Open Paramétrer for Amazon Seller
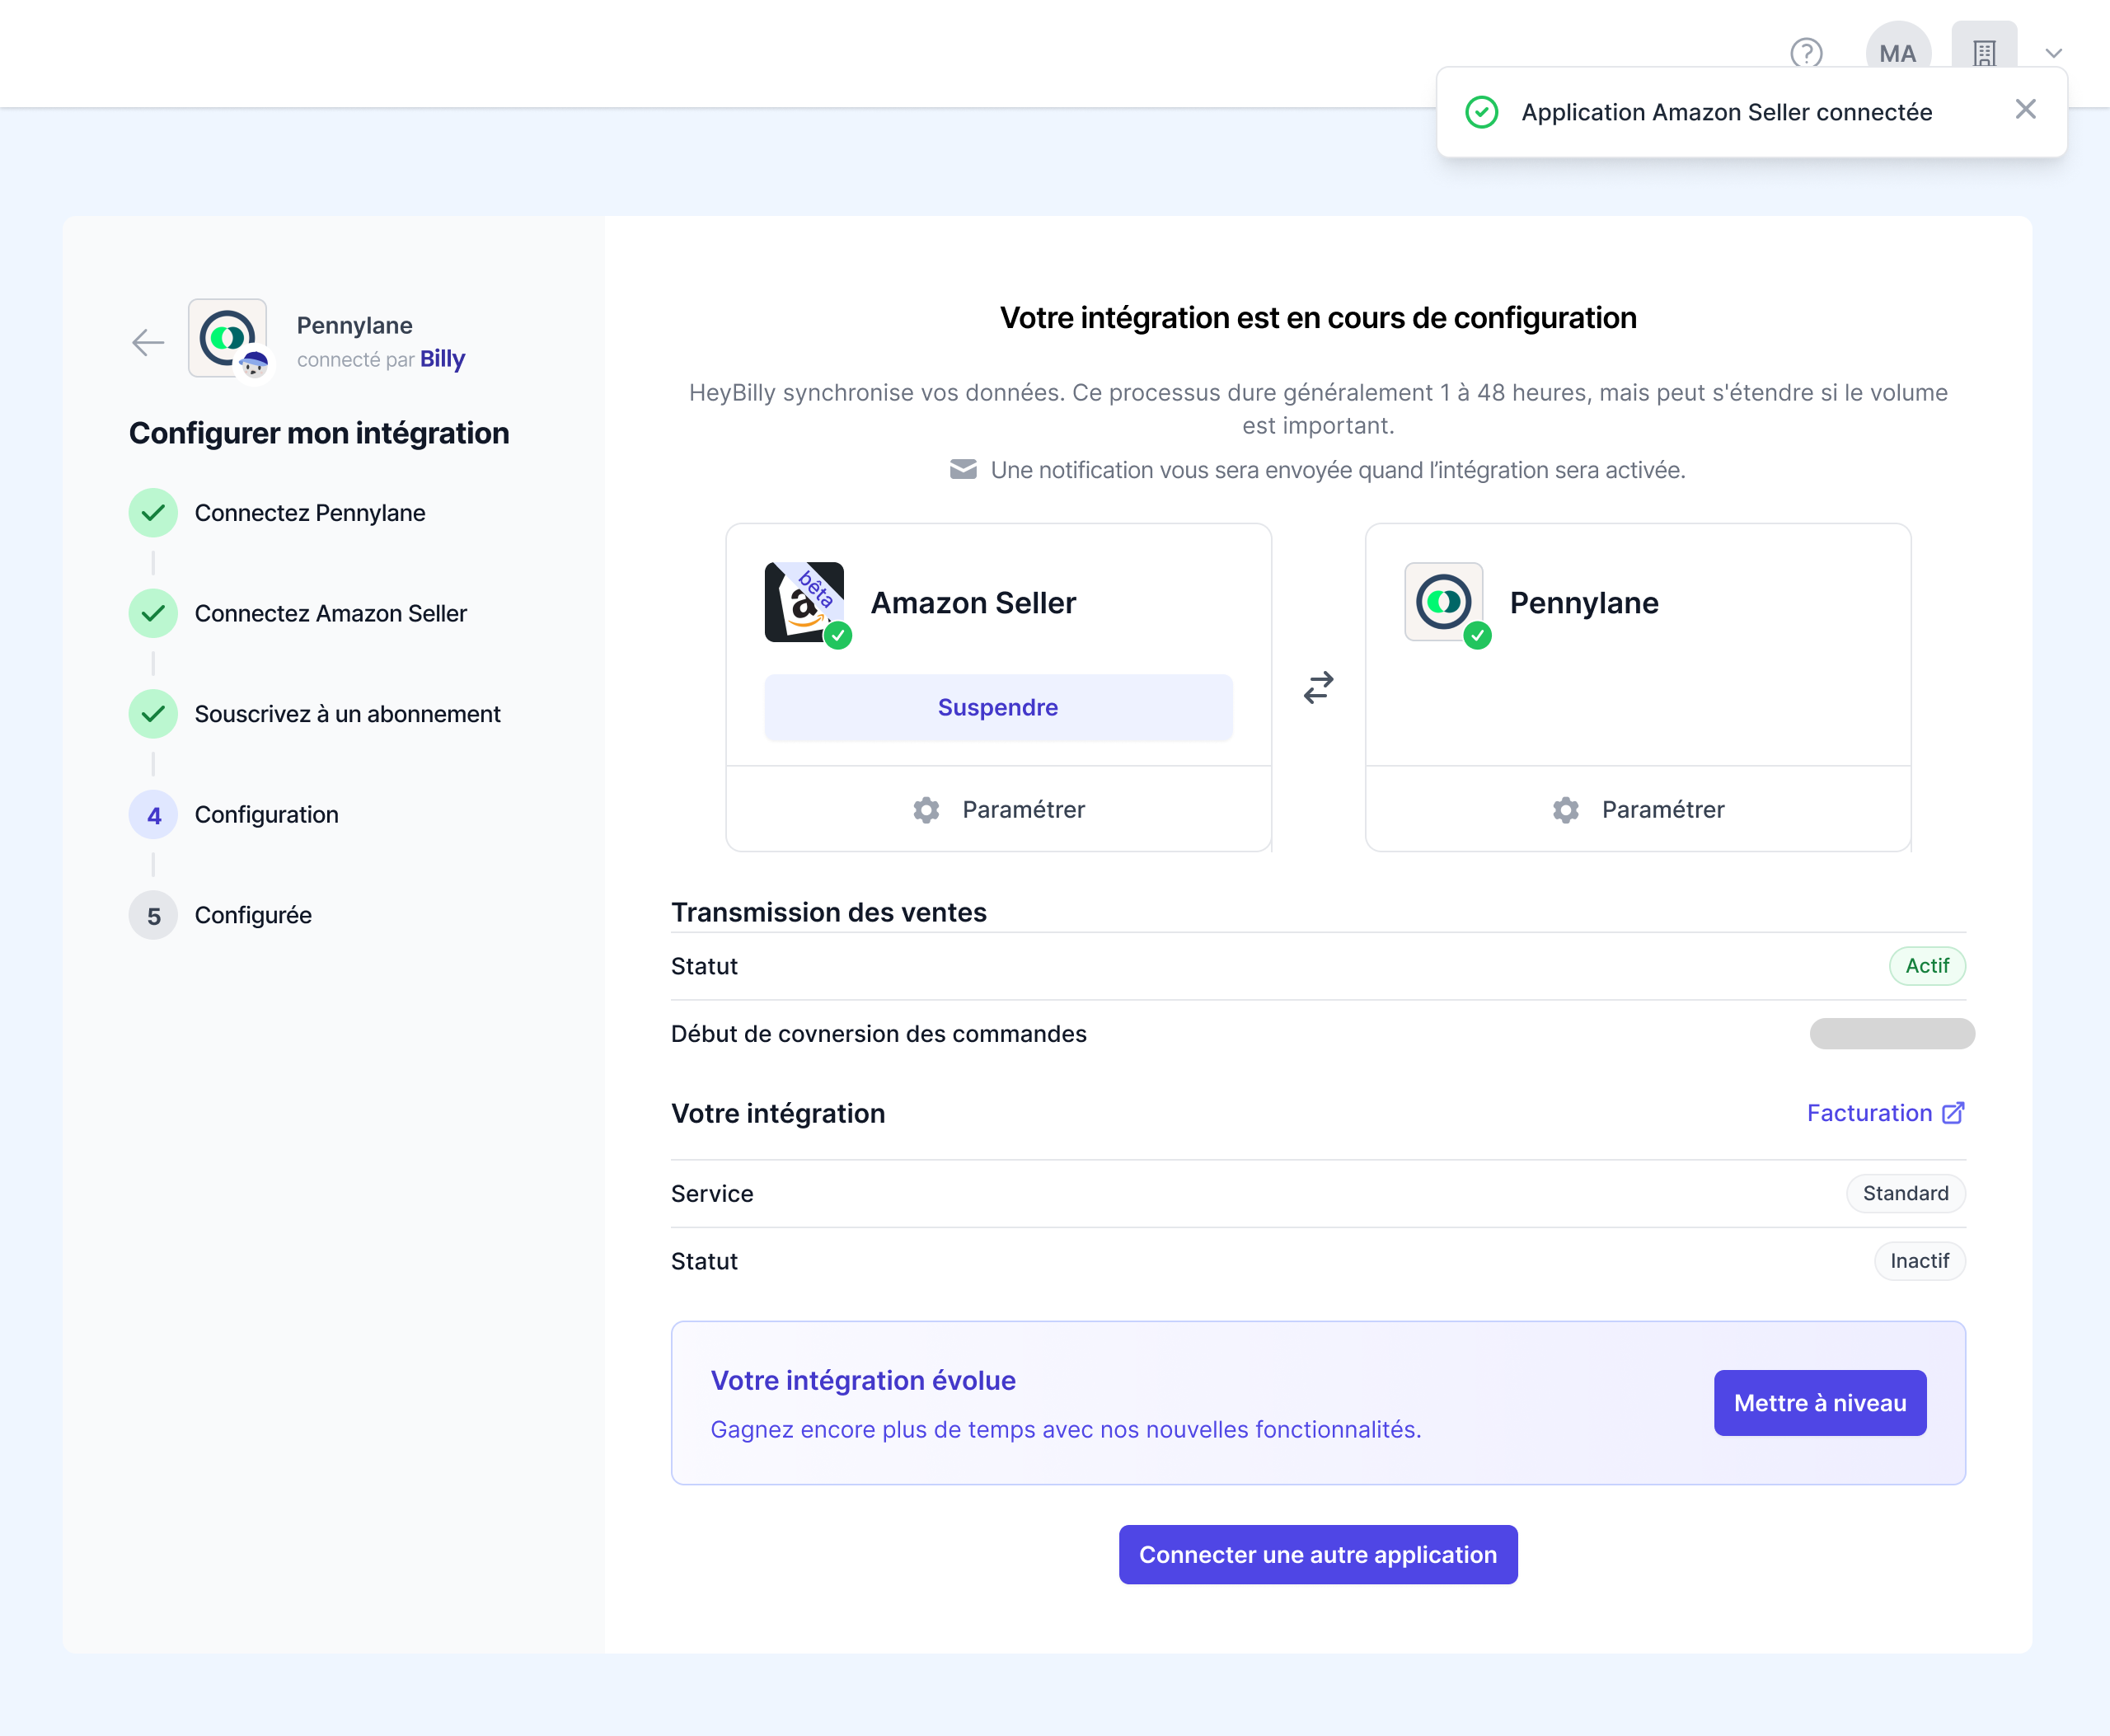The image size is (2110, 1736). coord(998,810)
